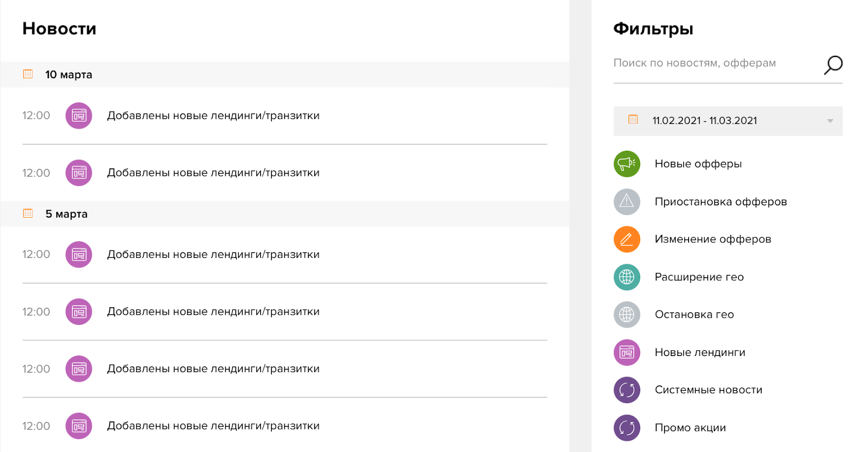Image resolution: width=858 pixels, height=452 pixels.
Task: Open first news item under 10 марта
Action: click(x=213, y=116)
